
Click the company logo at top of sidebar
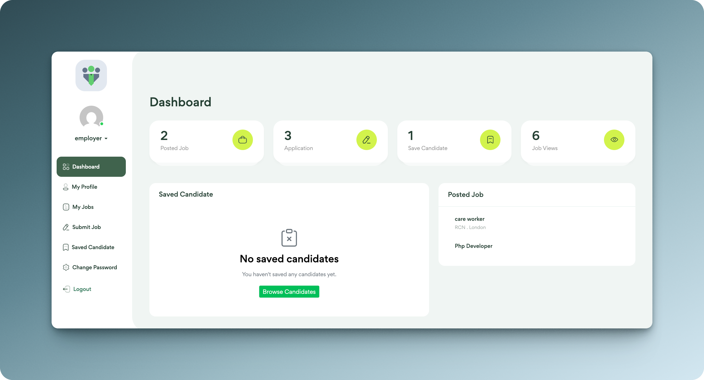[91, 75]
